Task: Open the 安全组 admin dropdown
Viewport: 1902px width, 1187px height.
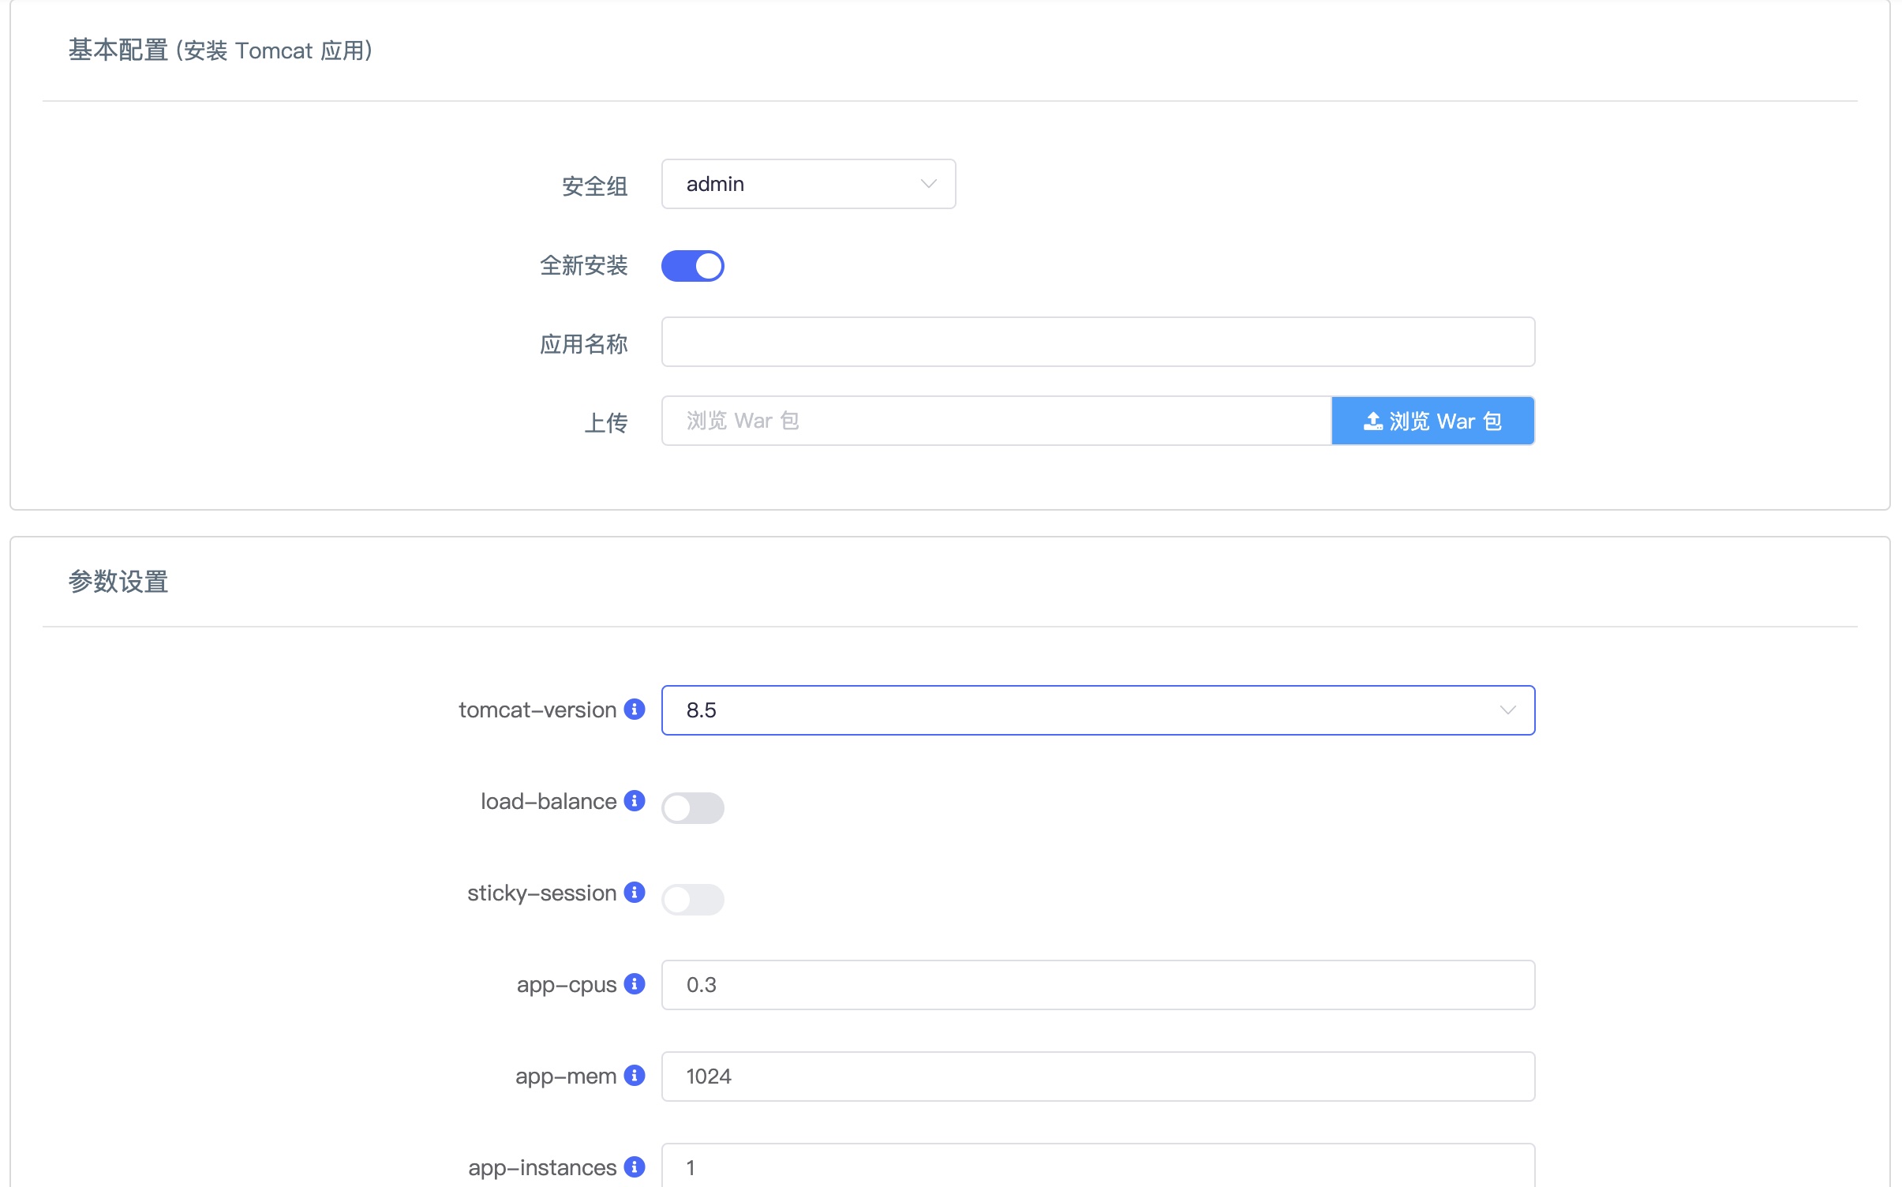Action: pyautogui.click(x=808, y=184)
